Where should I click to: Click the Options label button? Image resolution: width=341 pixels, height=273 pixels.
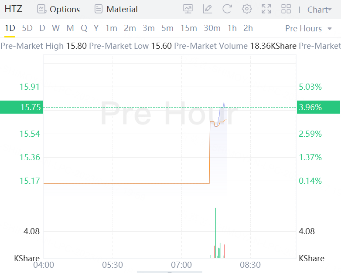(x=65, y=9)
